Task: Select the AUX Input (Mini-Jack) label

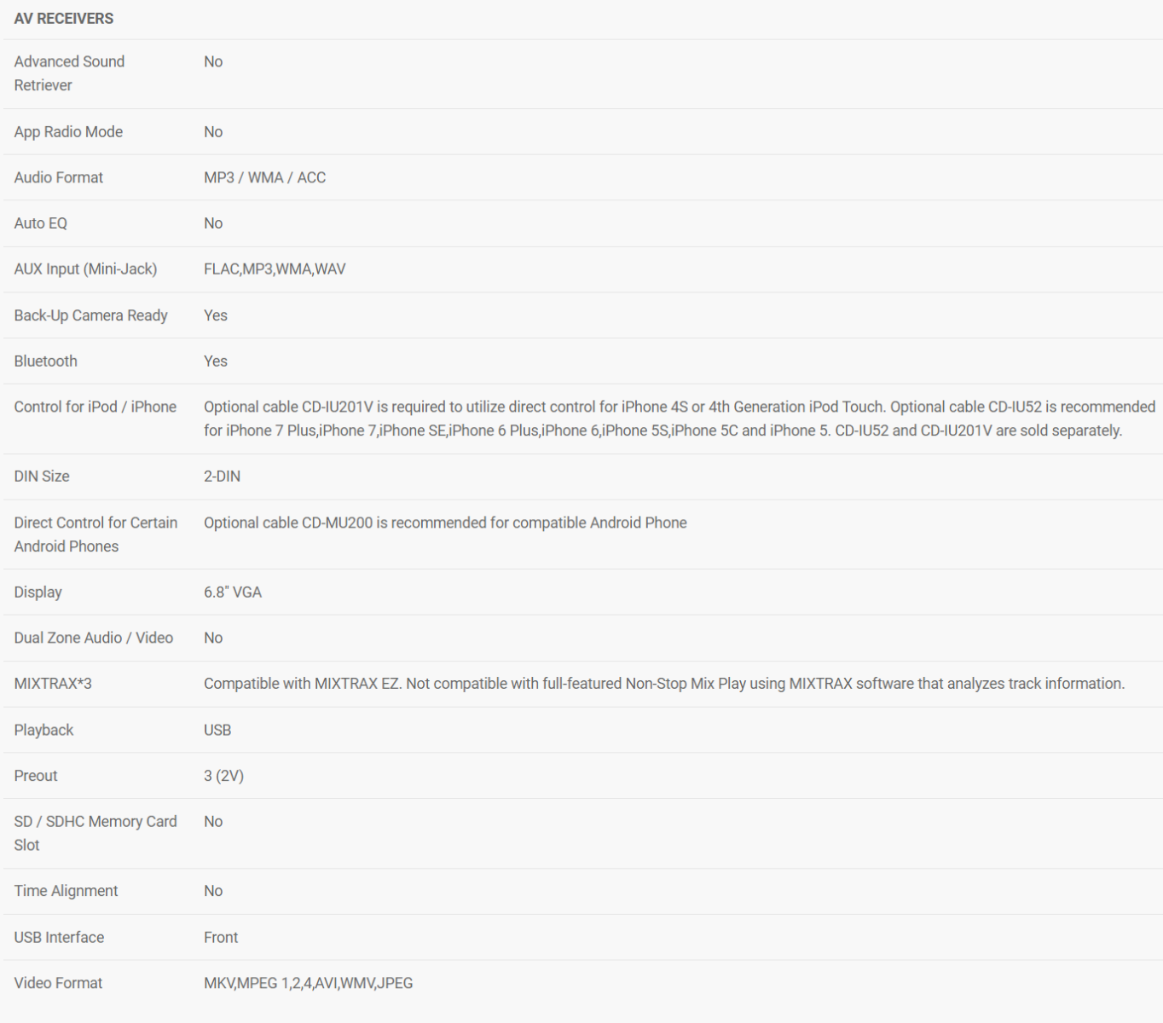Action: click(85, 269)
